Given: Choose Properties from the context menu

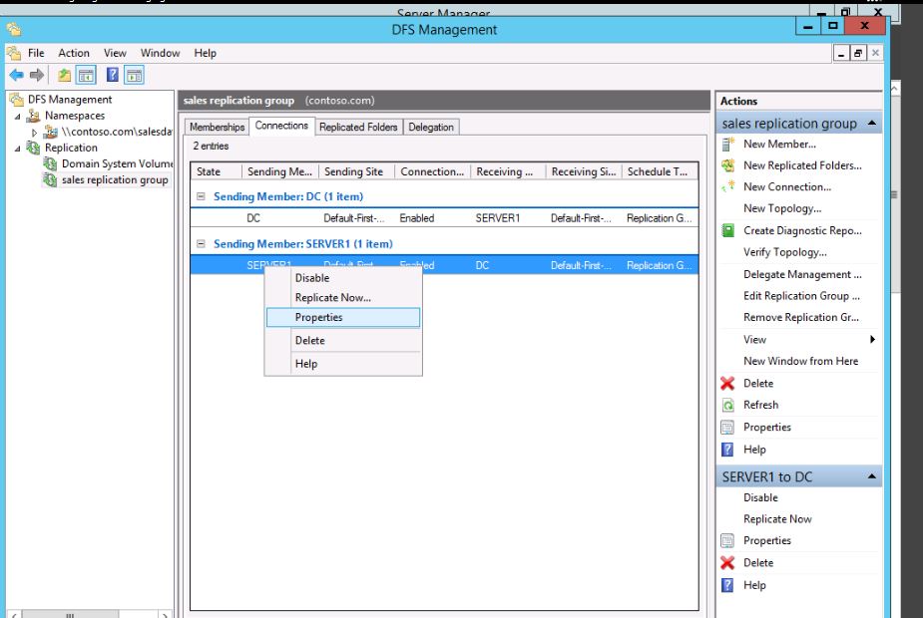Looking at the screenshot, I should pyautogui.click(x=318, y=318).
